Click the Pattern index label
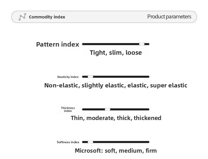This screenshot has width=208, height=159. (x=57, y=44)
